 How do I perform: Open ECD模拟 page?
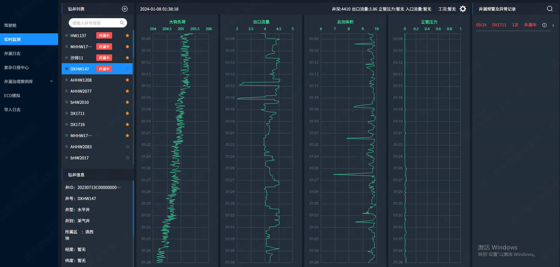[x=29, y=96]
